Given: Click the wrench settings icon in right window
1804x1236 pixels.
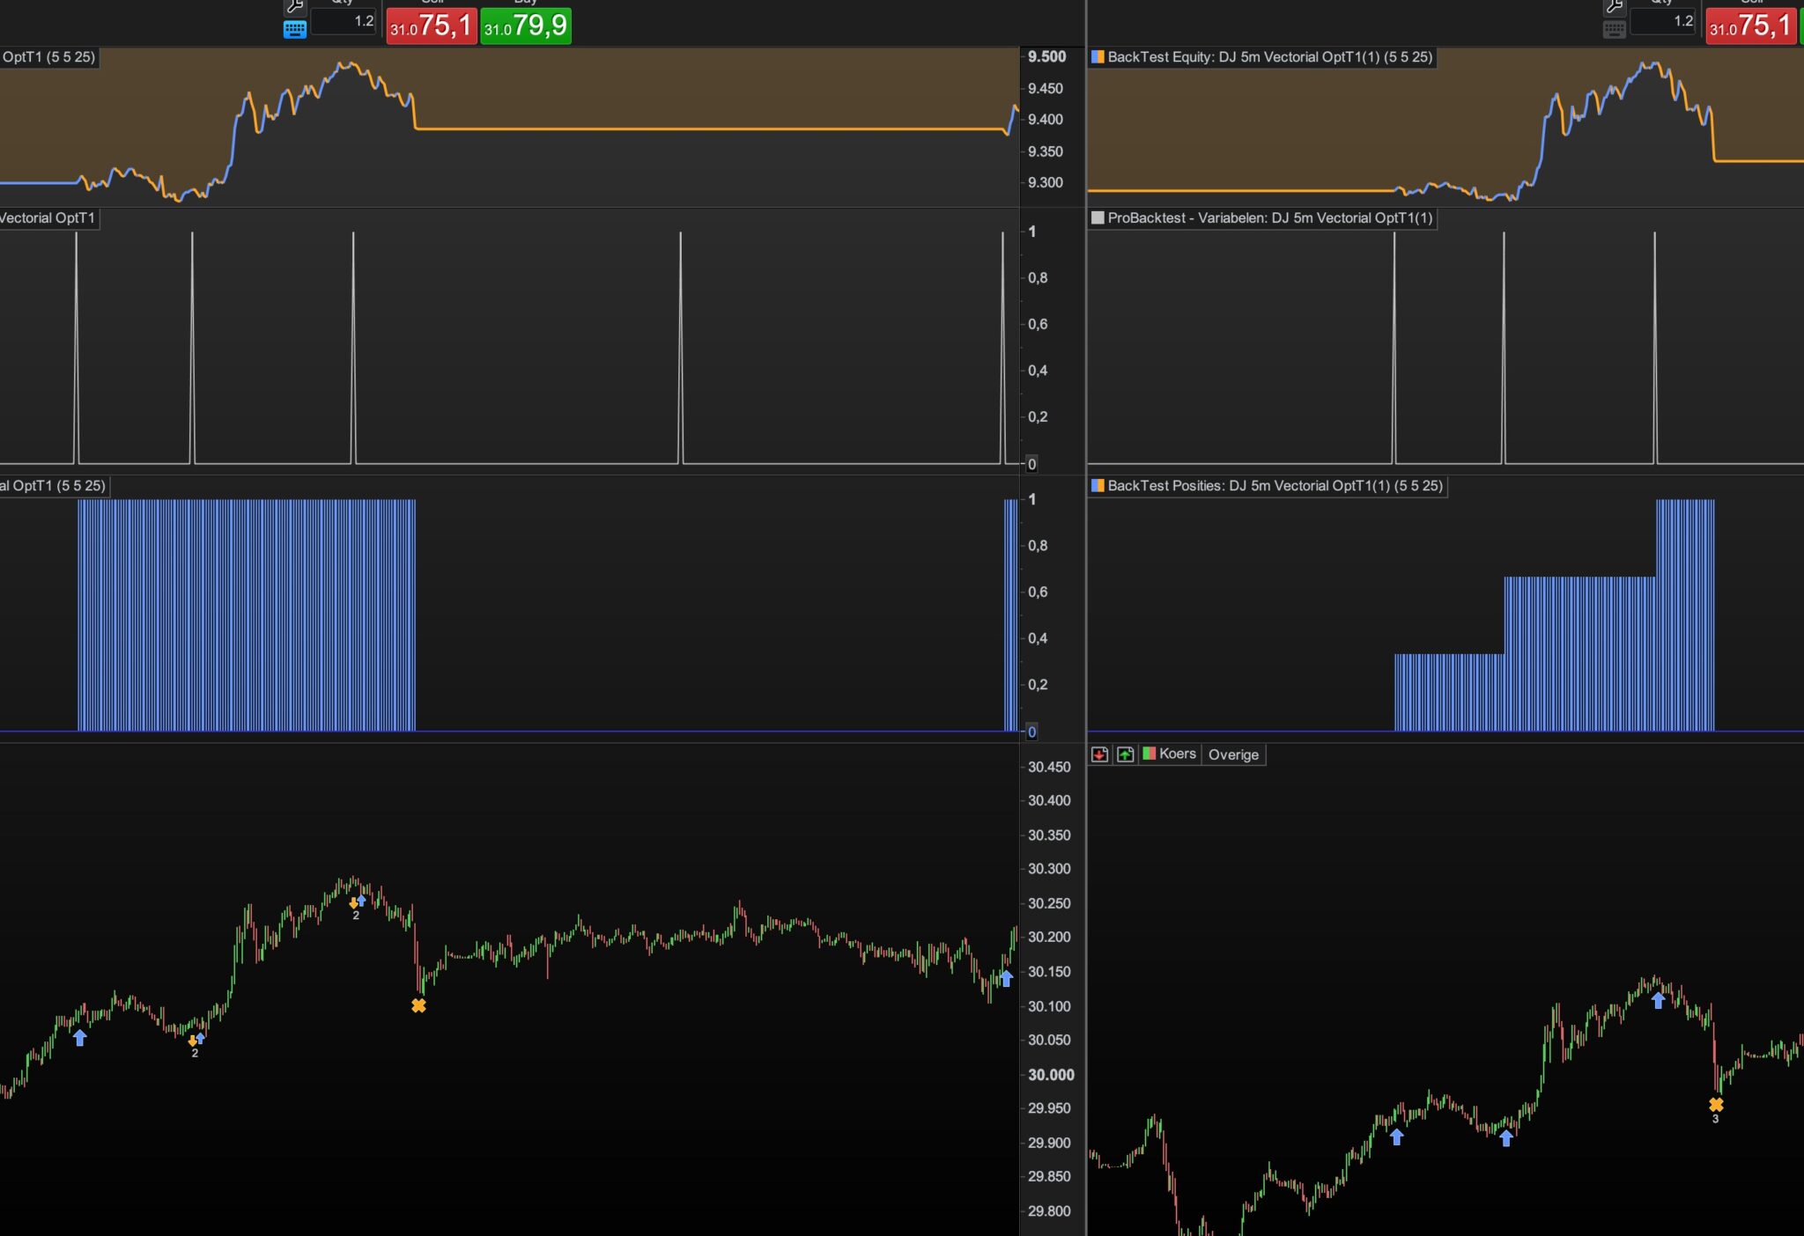Looking at the screenshot, I should (x=1615, y=7).
